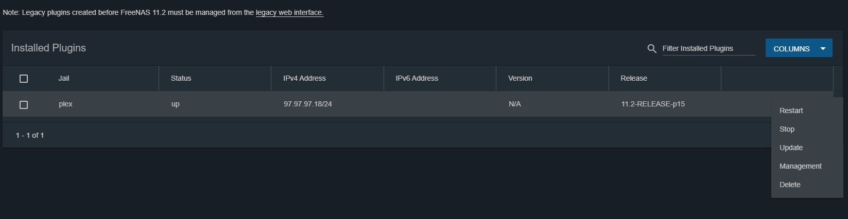Sort by the Status column header
This screenshot has width=848, height=219.
tap(181, 78)
